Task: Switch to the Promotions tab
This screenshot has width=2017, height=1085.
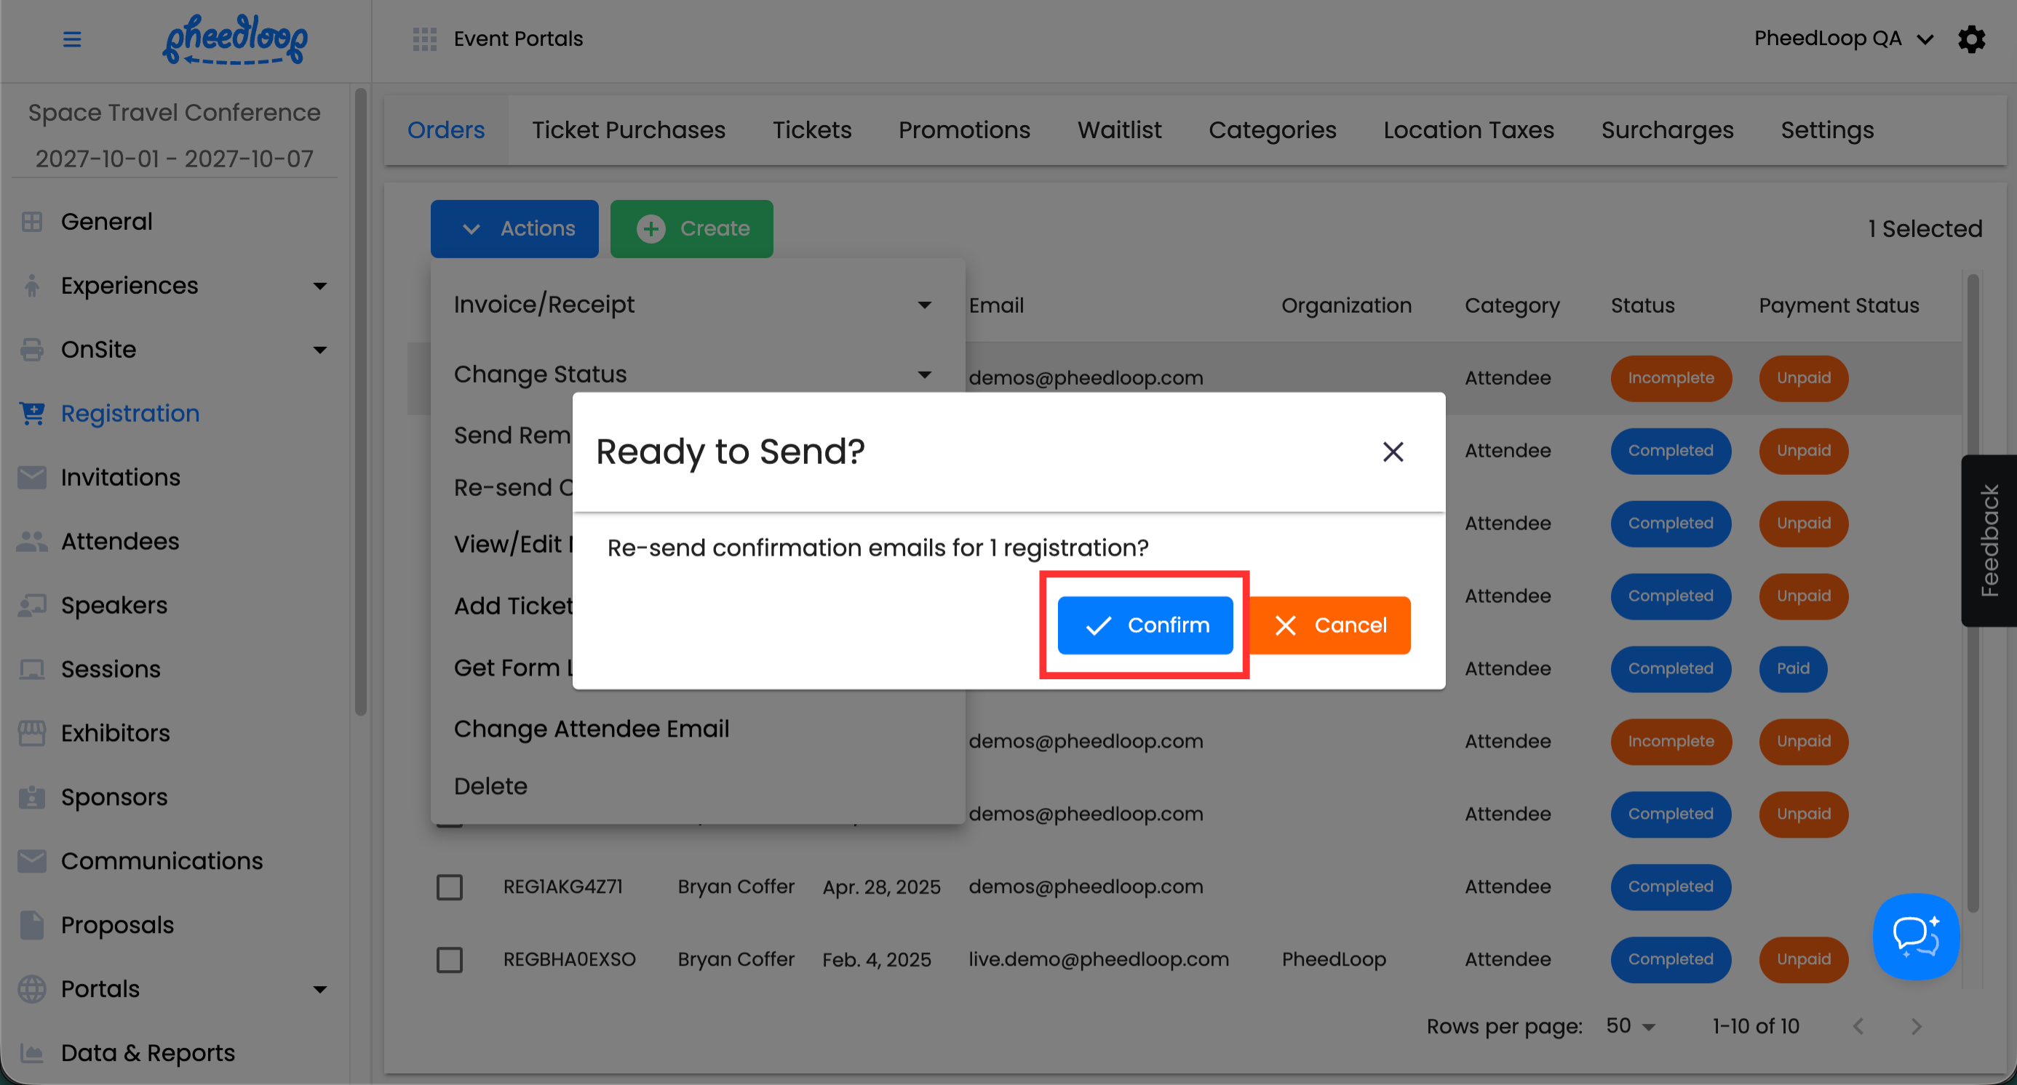Action: [964, 130]
